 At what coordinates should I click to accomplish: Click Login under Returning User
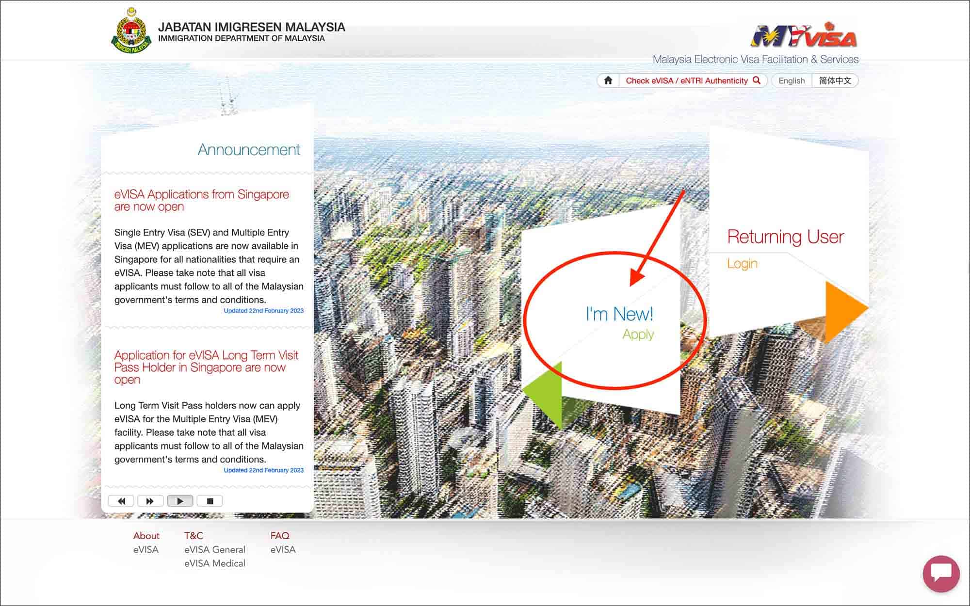[742, 263]
